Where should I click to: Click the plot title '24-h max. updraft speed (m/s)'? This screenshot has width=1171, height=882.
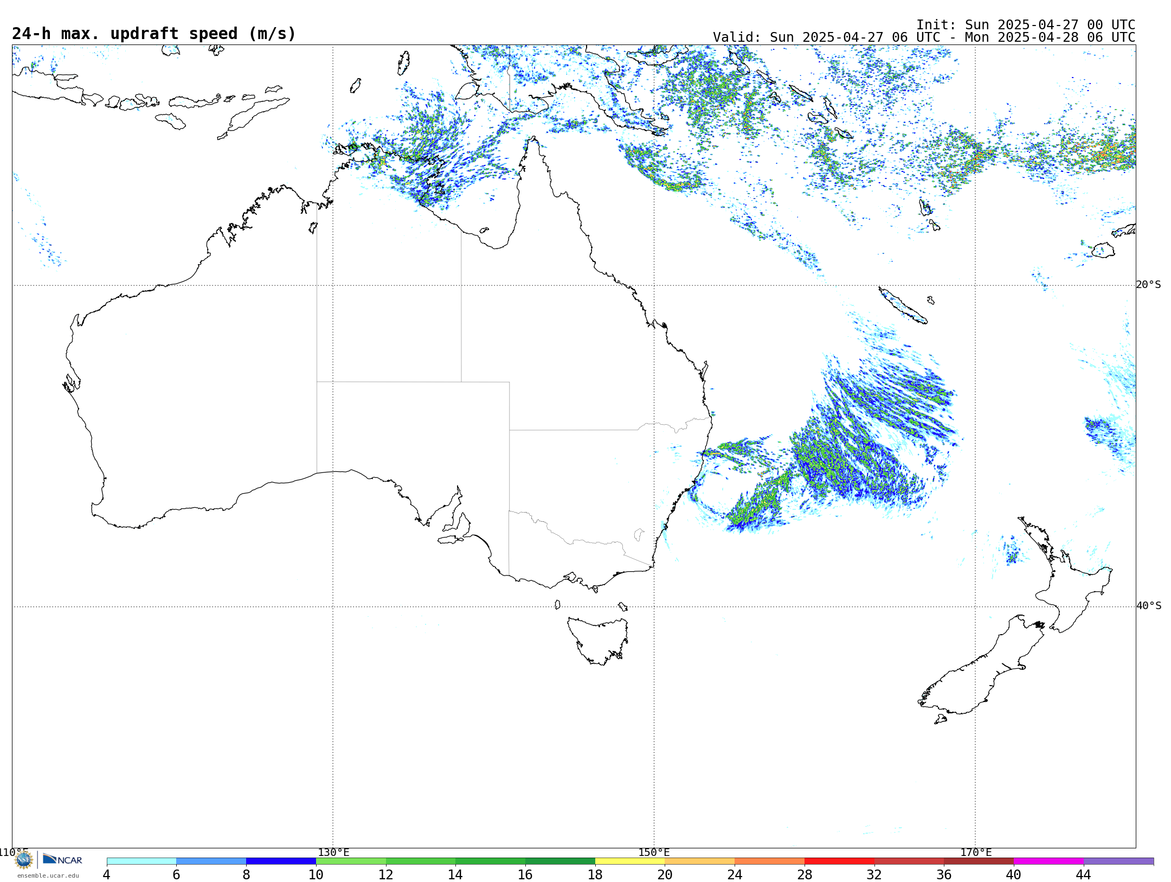coord(154,34)
